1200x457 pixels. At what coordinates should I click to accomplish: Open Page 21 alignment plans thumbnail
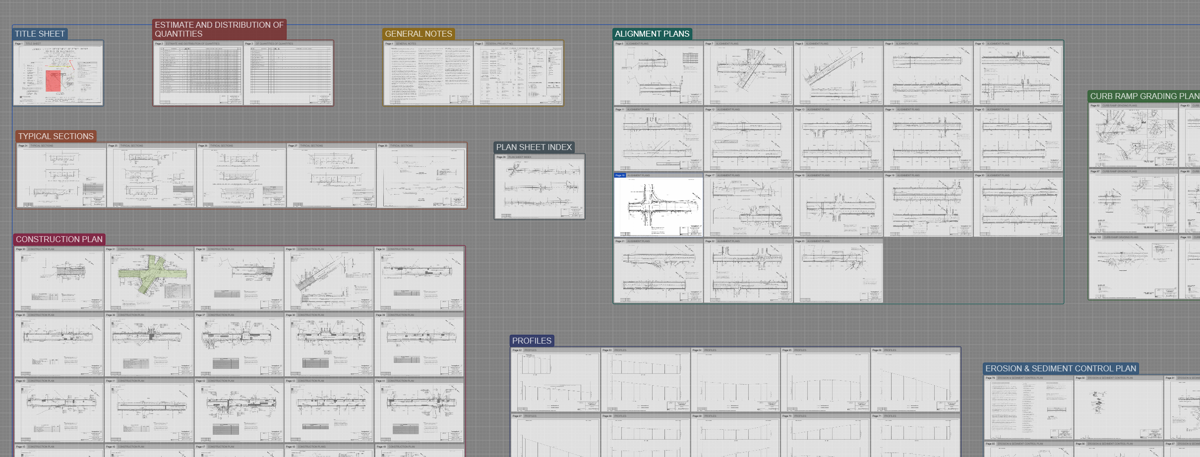point(659,271)
